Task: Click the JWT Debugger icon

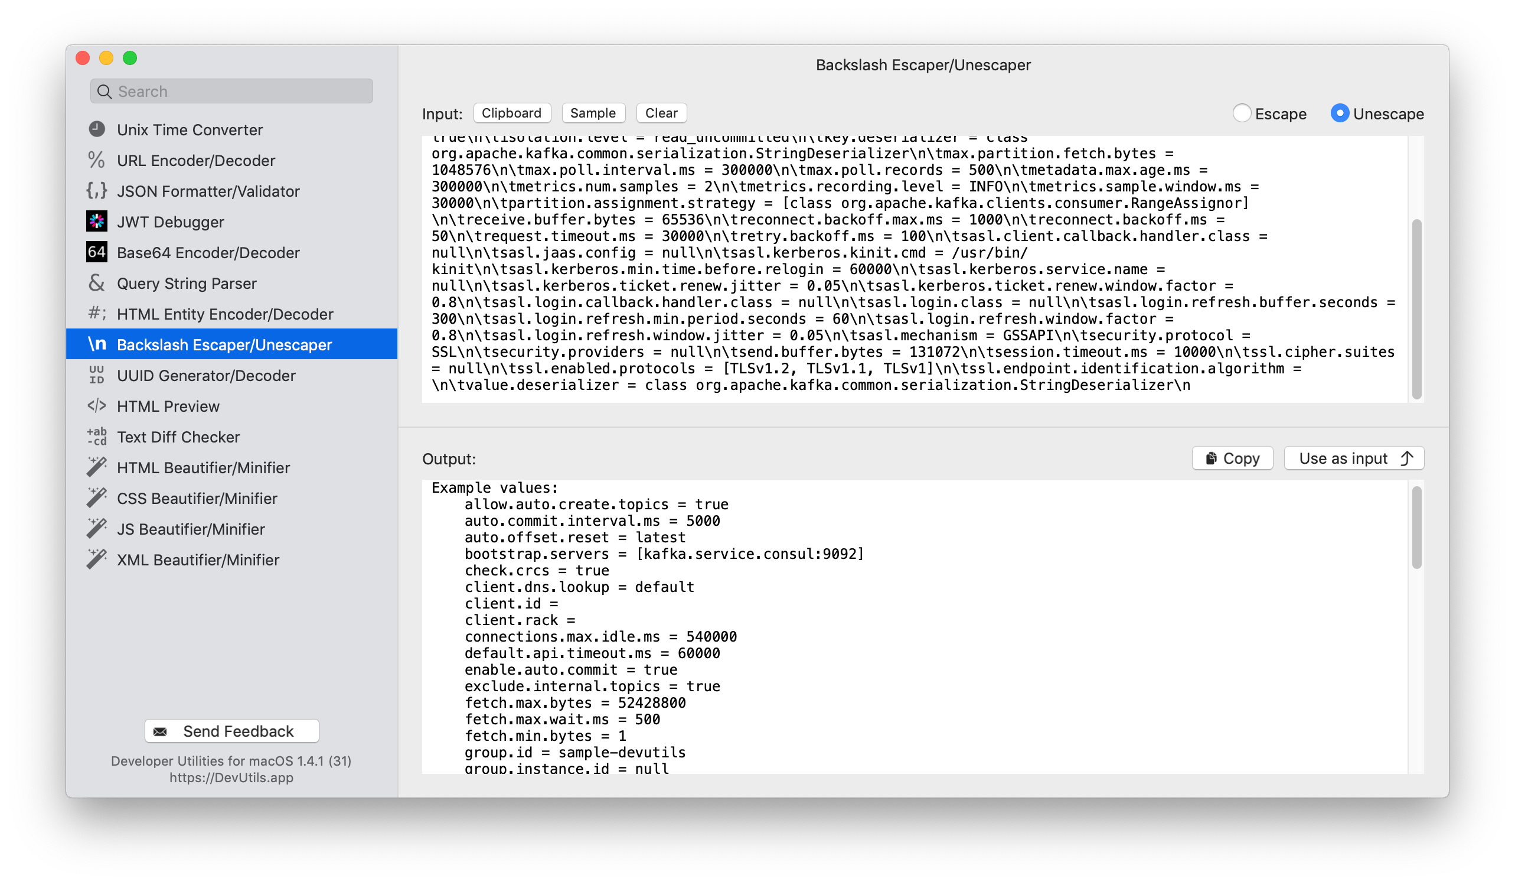Action: click(98, 221)
